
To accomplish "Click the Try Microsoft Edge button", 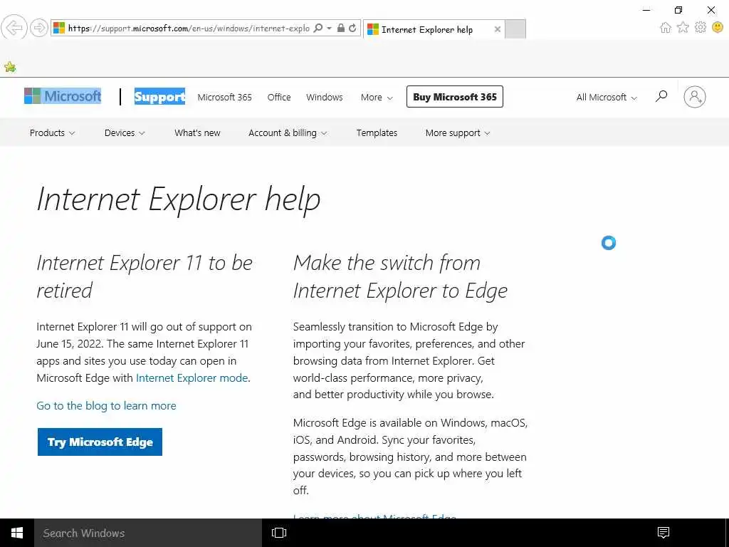I will [x=100, y=442].
